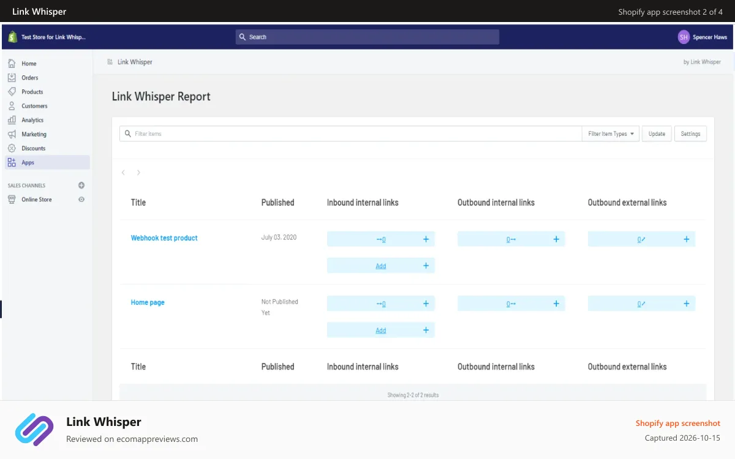Open the Webhook test product link

point(164,238)
